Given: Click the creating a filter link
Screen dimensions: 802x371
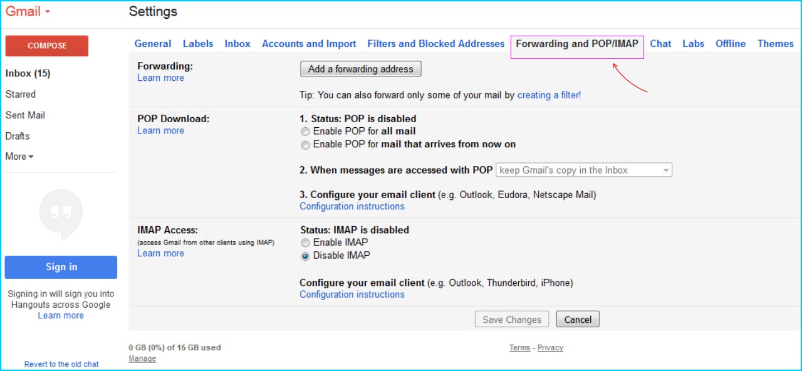Looking at the screenshot, I should click(x=549, y=95).
